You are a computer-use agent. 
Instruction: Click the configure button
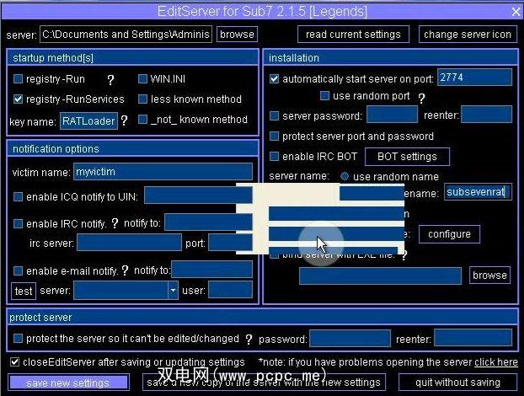[x=449, y=234]
